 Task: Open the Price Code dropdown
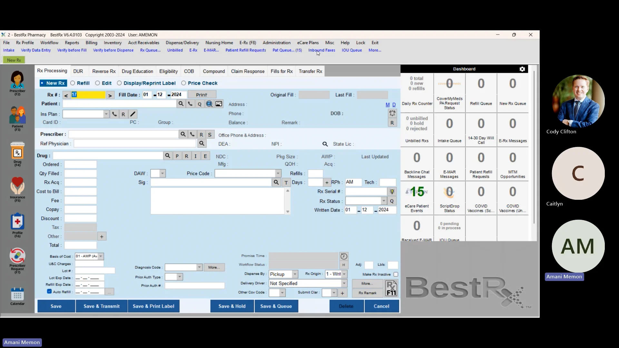tap(278, 173)
